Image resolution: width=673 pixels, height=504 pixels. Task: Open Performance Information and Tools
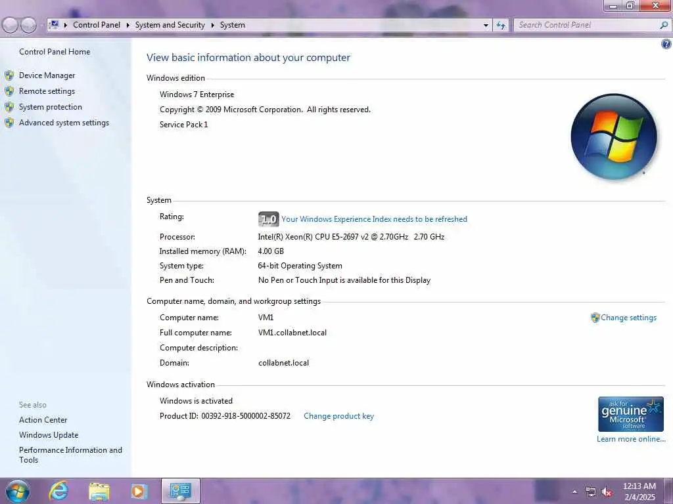click(x=70, y=455)
